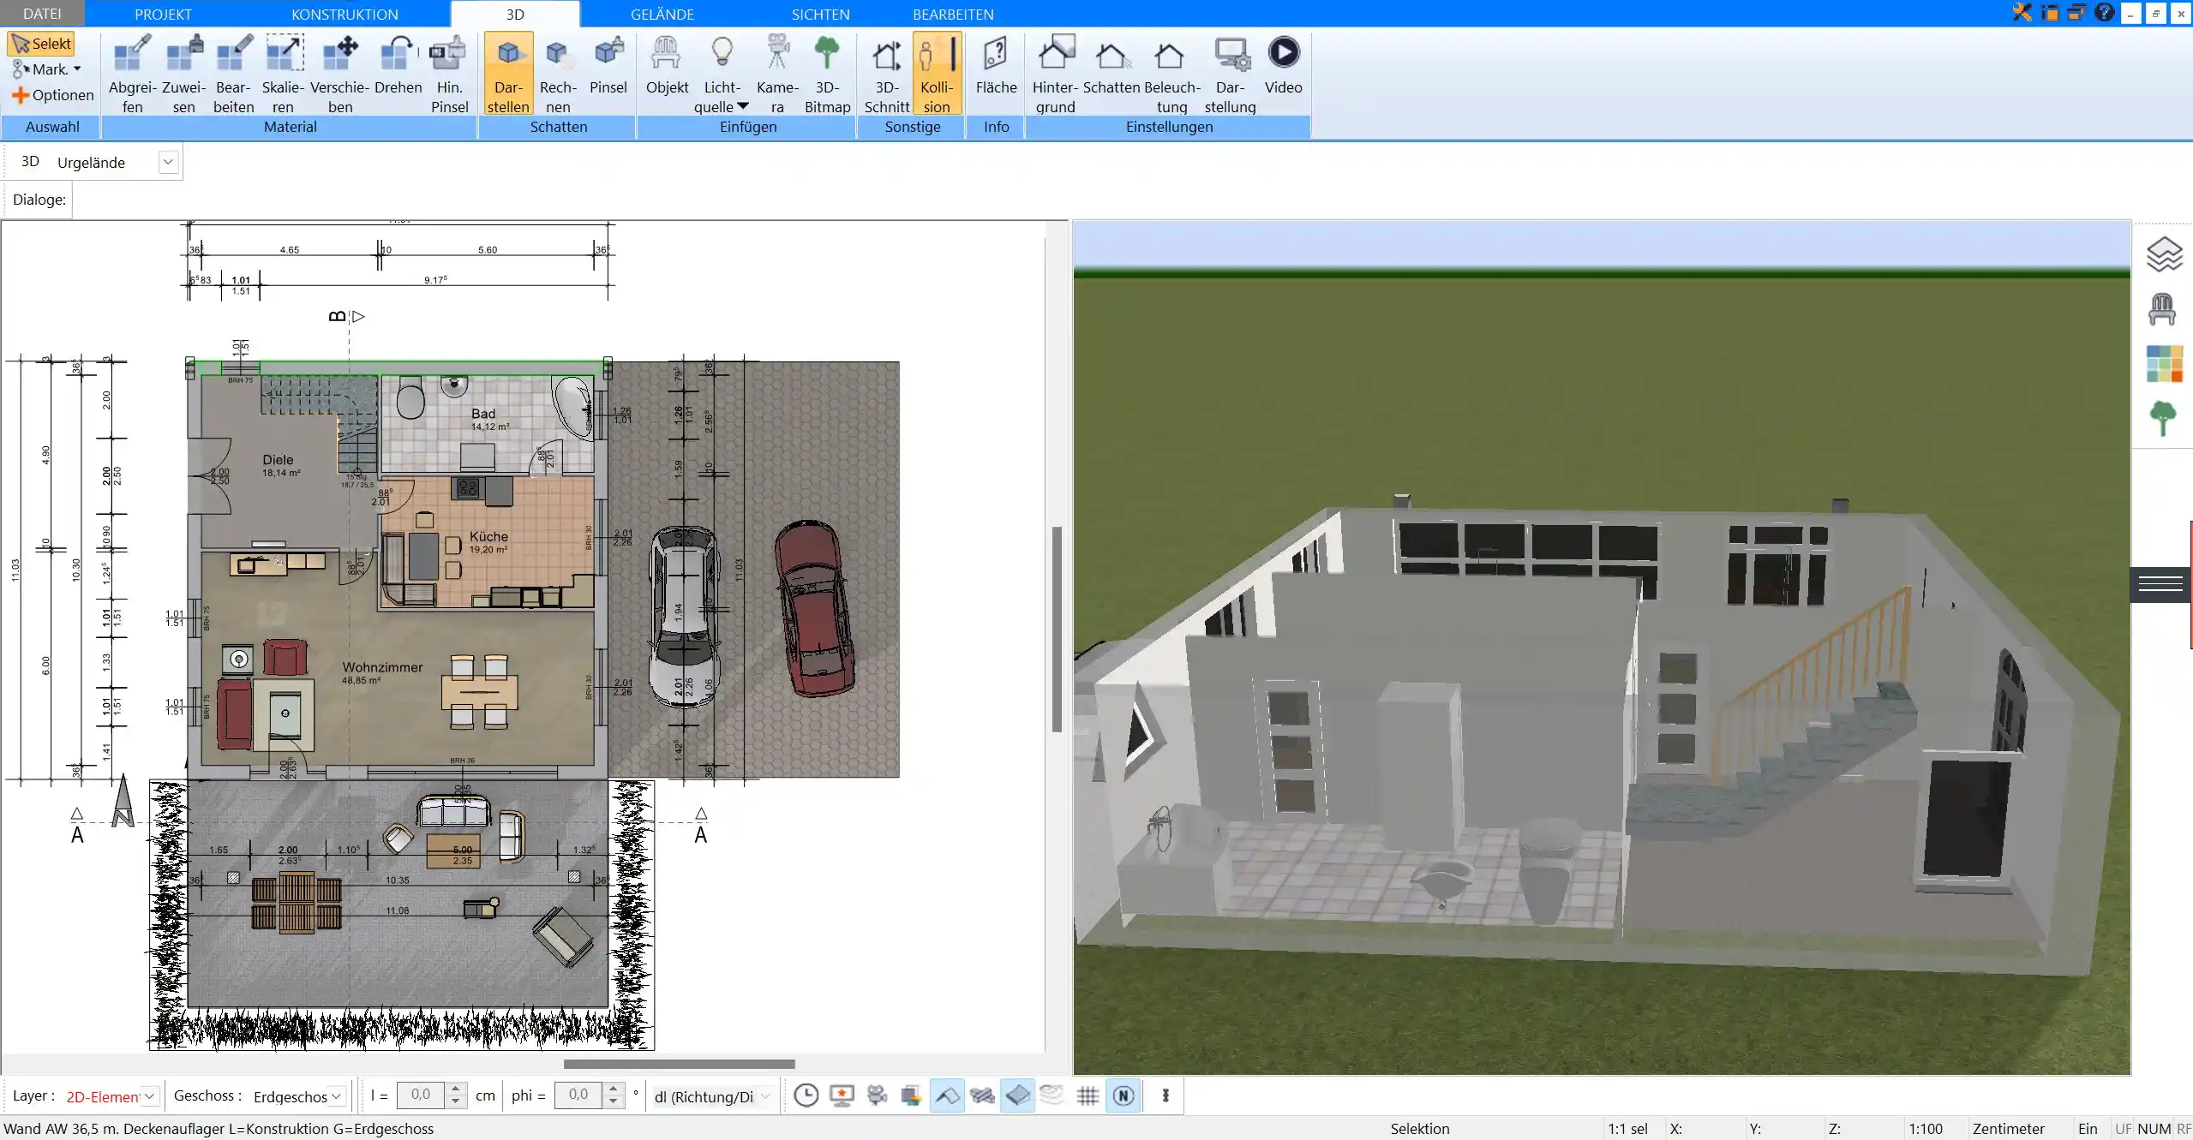Open the DATEI menu

point(42,14)
